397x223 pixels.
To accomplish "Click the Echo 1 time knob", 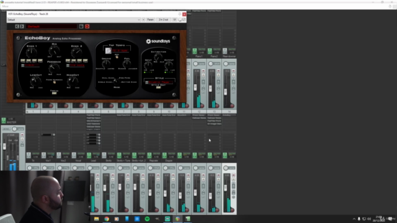I will tap(32, 52).
